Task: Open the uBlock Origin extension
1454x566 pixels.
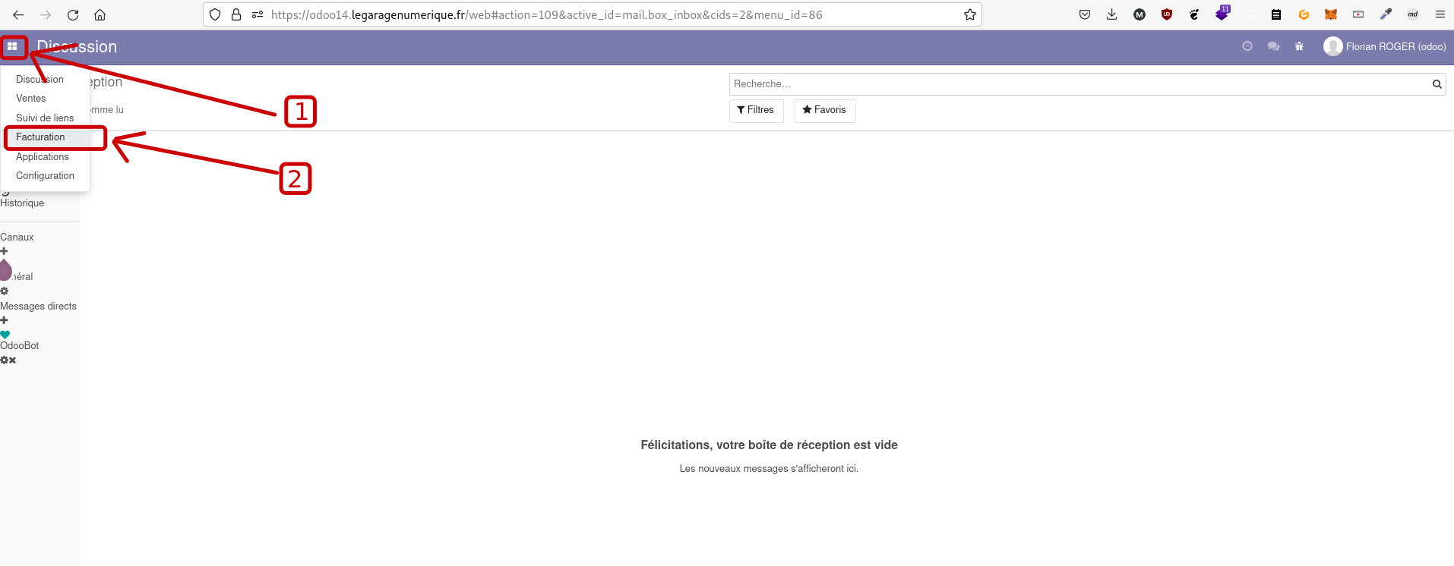Action: [x=1167, y=14]
